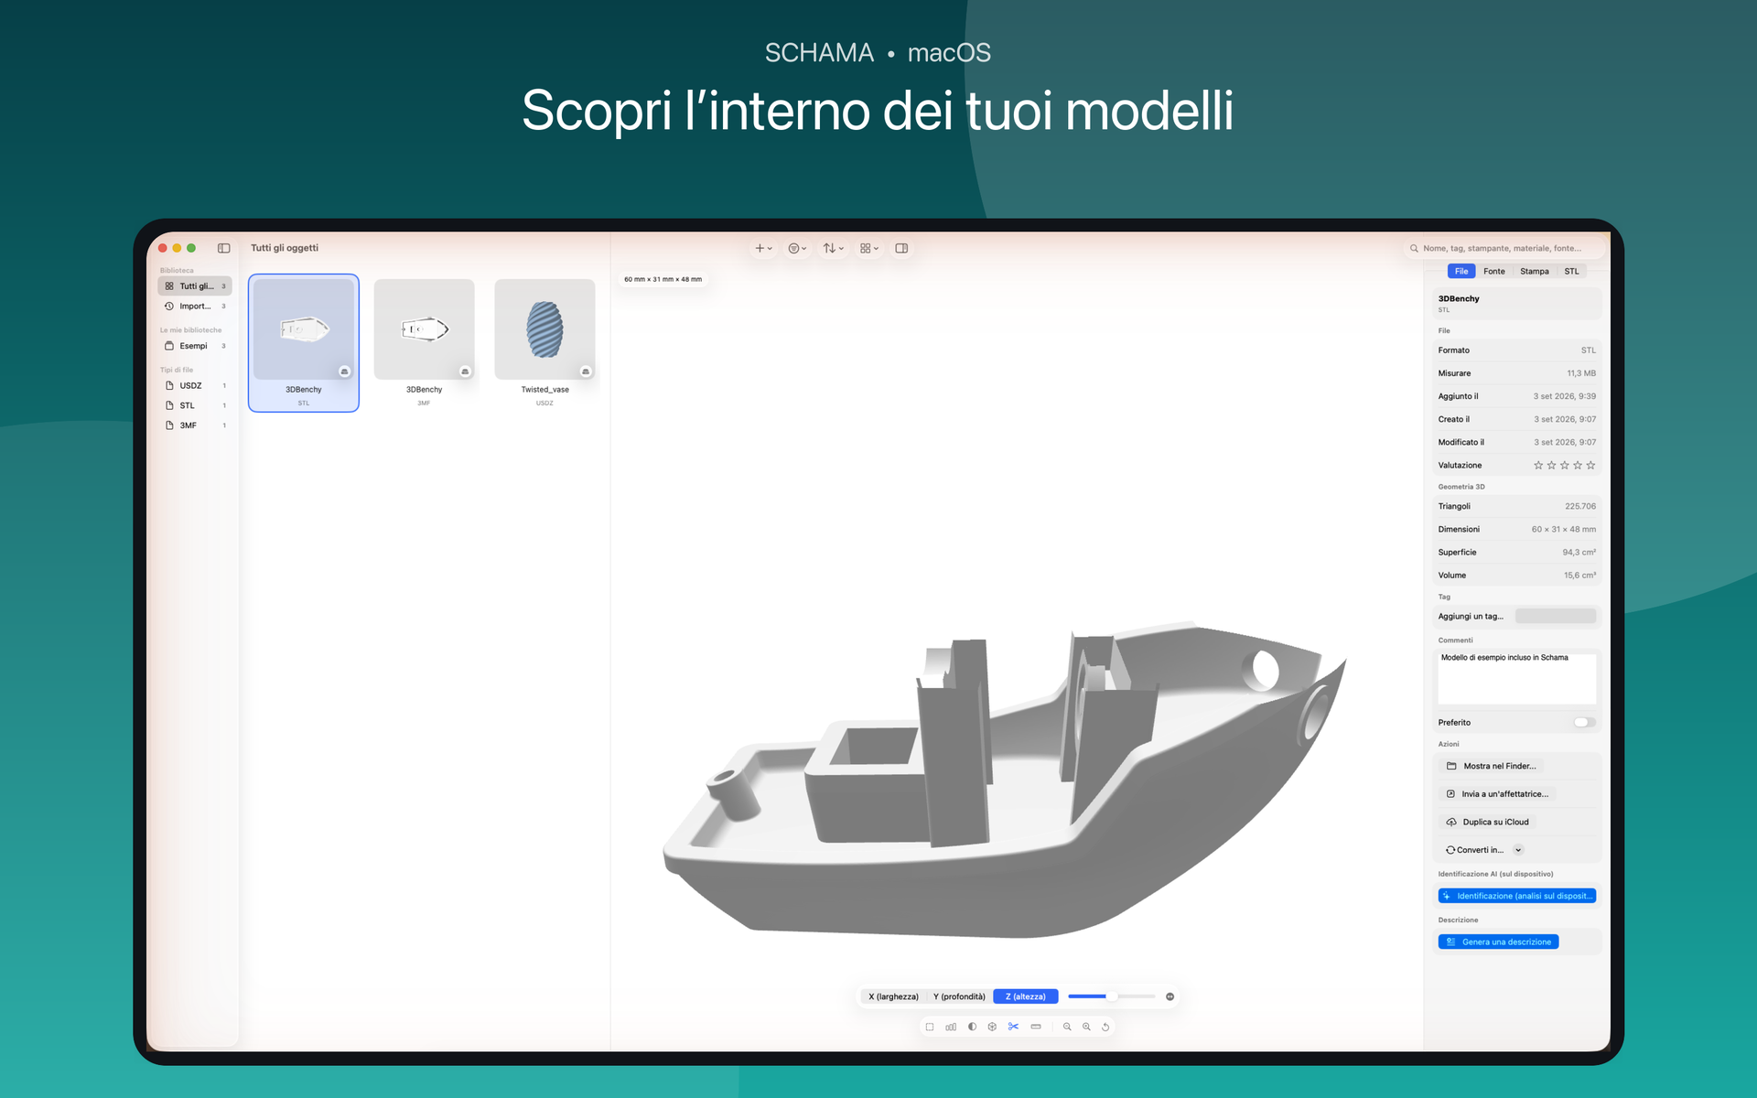Adjust the section cut position slider
The width and height of the screenshot is (1757, 1098).
point(1111,996)
